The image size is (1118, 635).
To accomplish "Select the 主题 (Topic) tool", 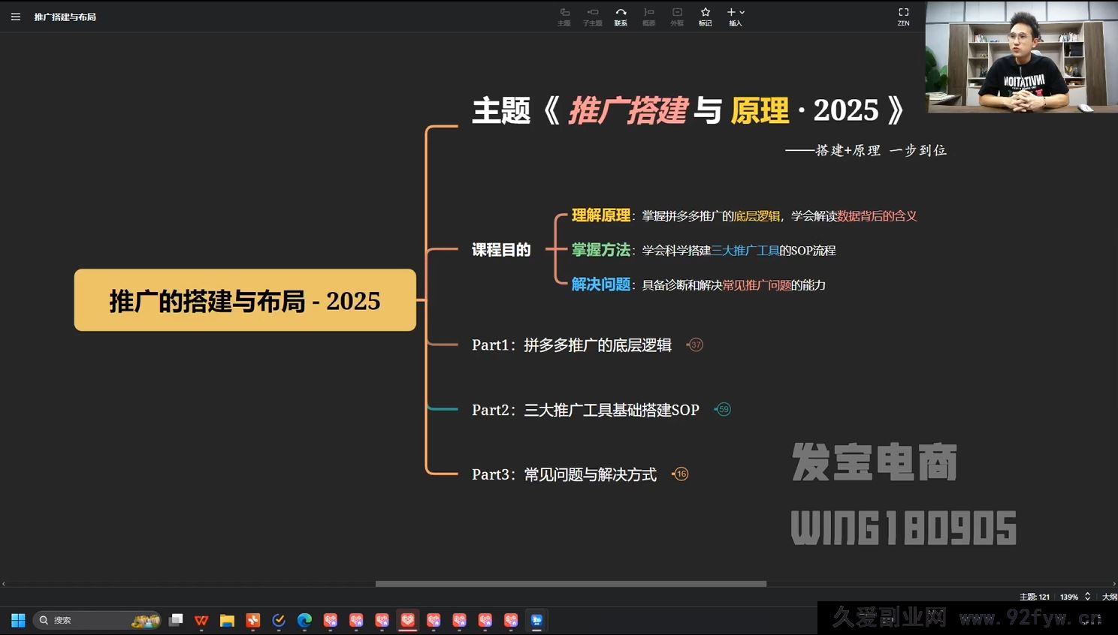I will [564, 17].
